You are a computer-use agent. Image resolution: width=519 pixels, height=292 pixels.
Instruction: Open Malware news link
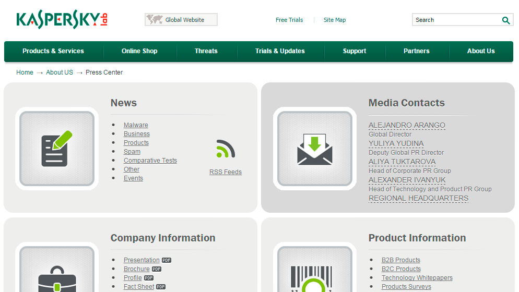click(x=136, y=125)
